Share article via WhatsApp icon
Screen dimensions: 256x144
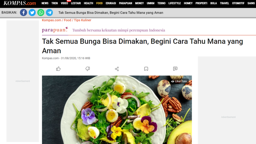pyautogui.click(x=41, y=12)
